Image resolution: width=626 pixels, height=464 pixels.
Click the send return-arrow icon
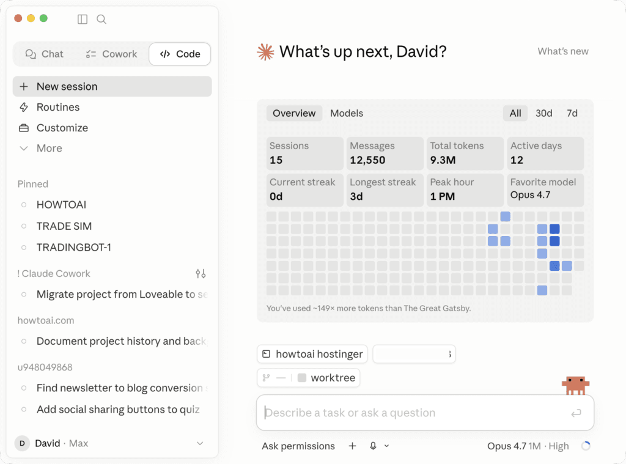pos(576,413)
